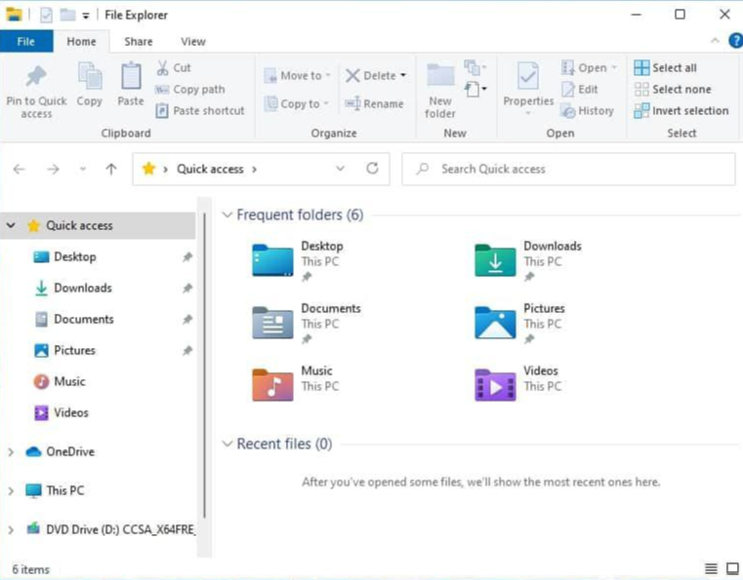743x580 pixels.
Task: Open the File menu
Action: (26, 42)
